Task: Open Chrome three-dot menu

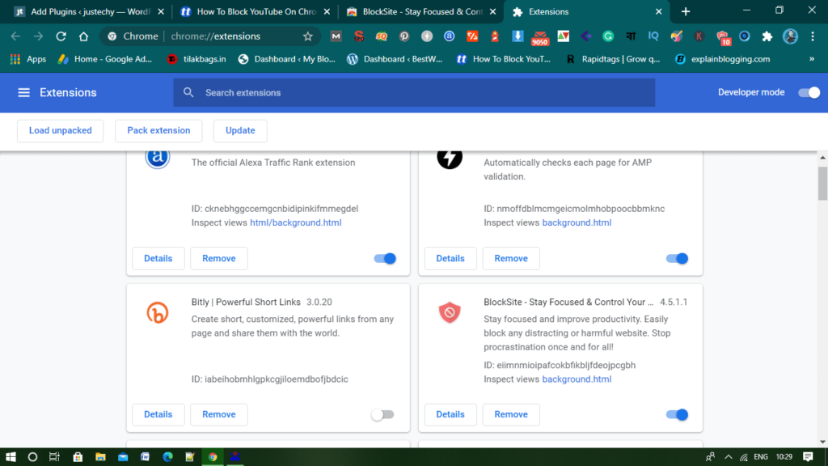Action: click(x=813, y=36)
